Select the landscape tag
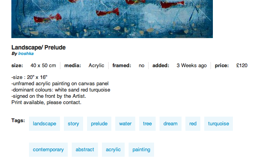Screen dimensions: 256x163 [x=44, y=124]
